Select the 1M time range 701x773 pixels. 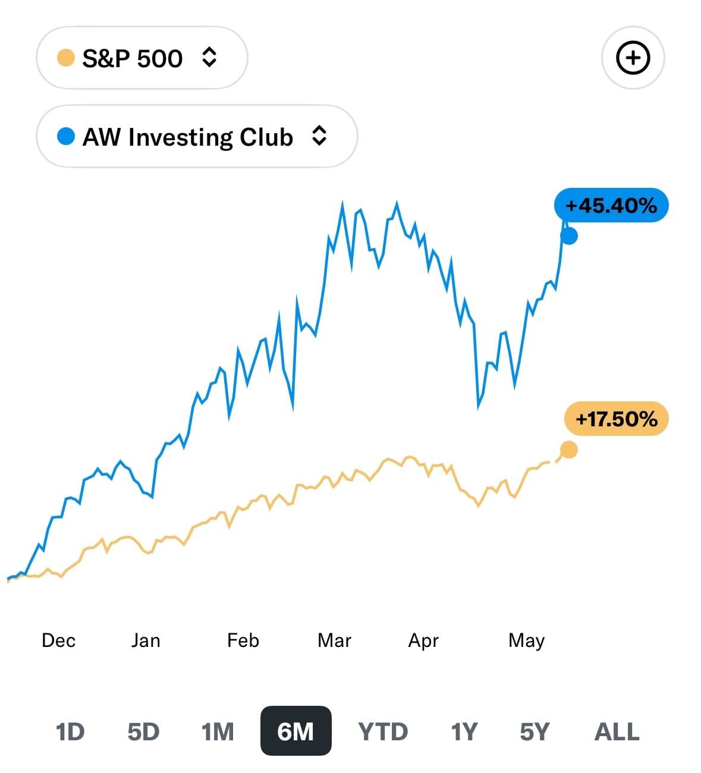(x=217, y=731)
